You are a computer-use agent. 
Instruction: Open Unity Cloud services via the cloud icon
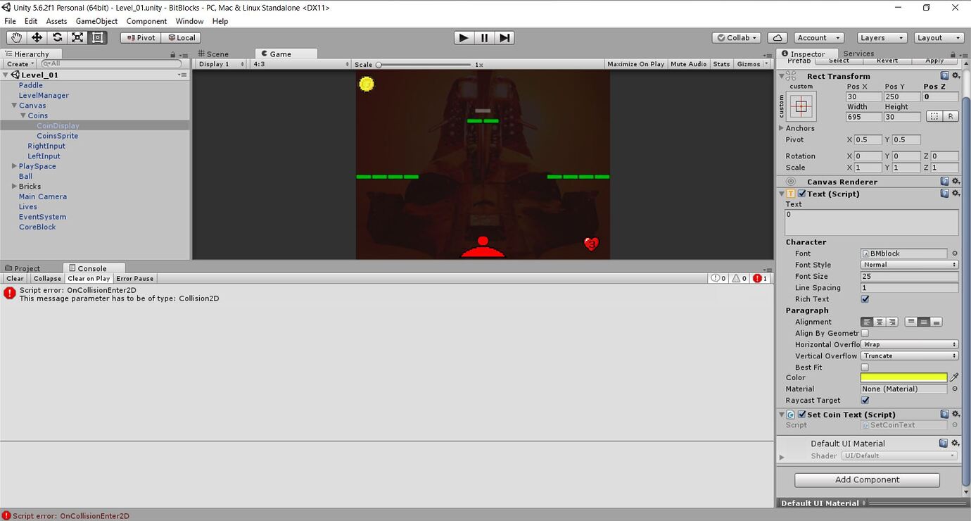tap(778, 37)
